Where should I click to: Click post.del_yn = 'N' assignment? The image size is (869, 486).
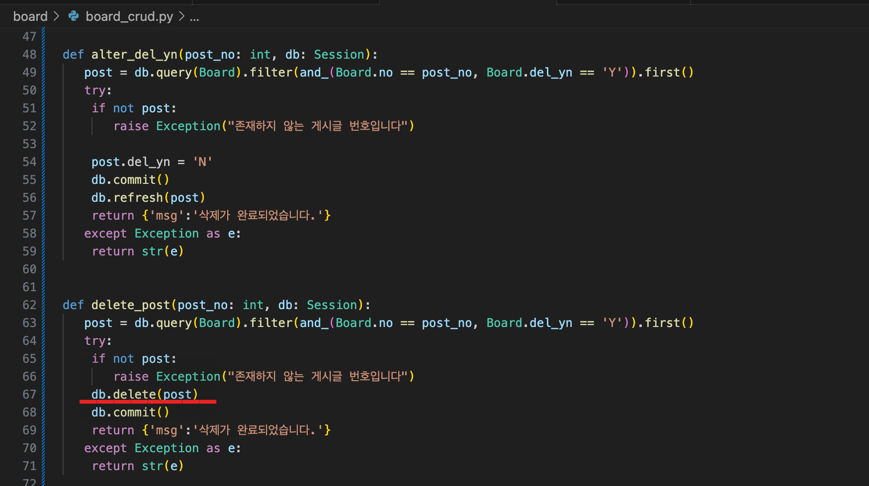click(x=152, y=162)
